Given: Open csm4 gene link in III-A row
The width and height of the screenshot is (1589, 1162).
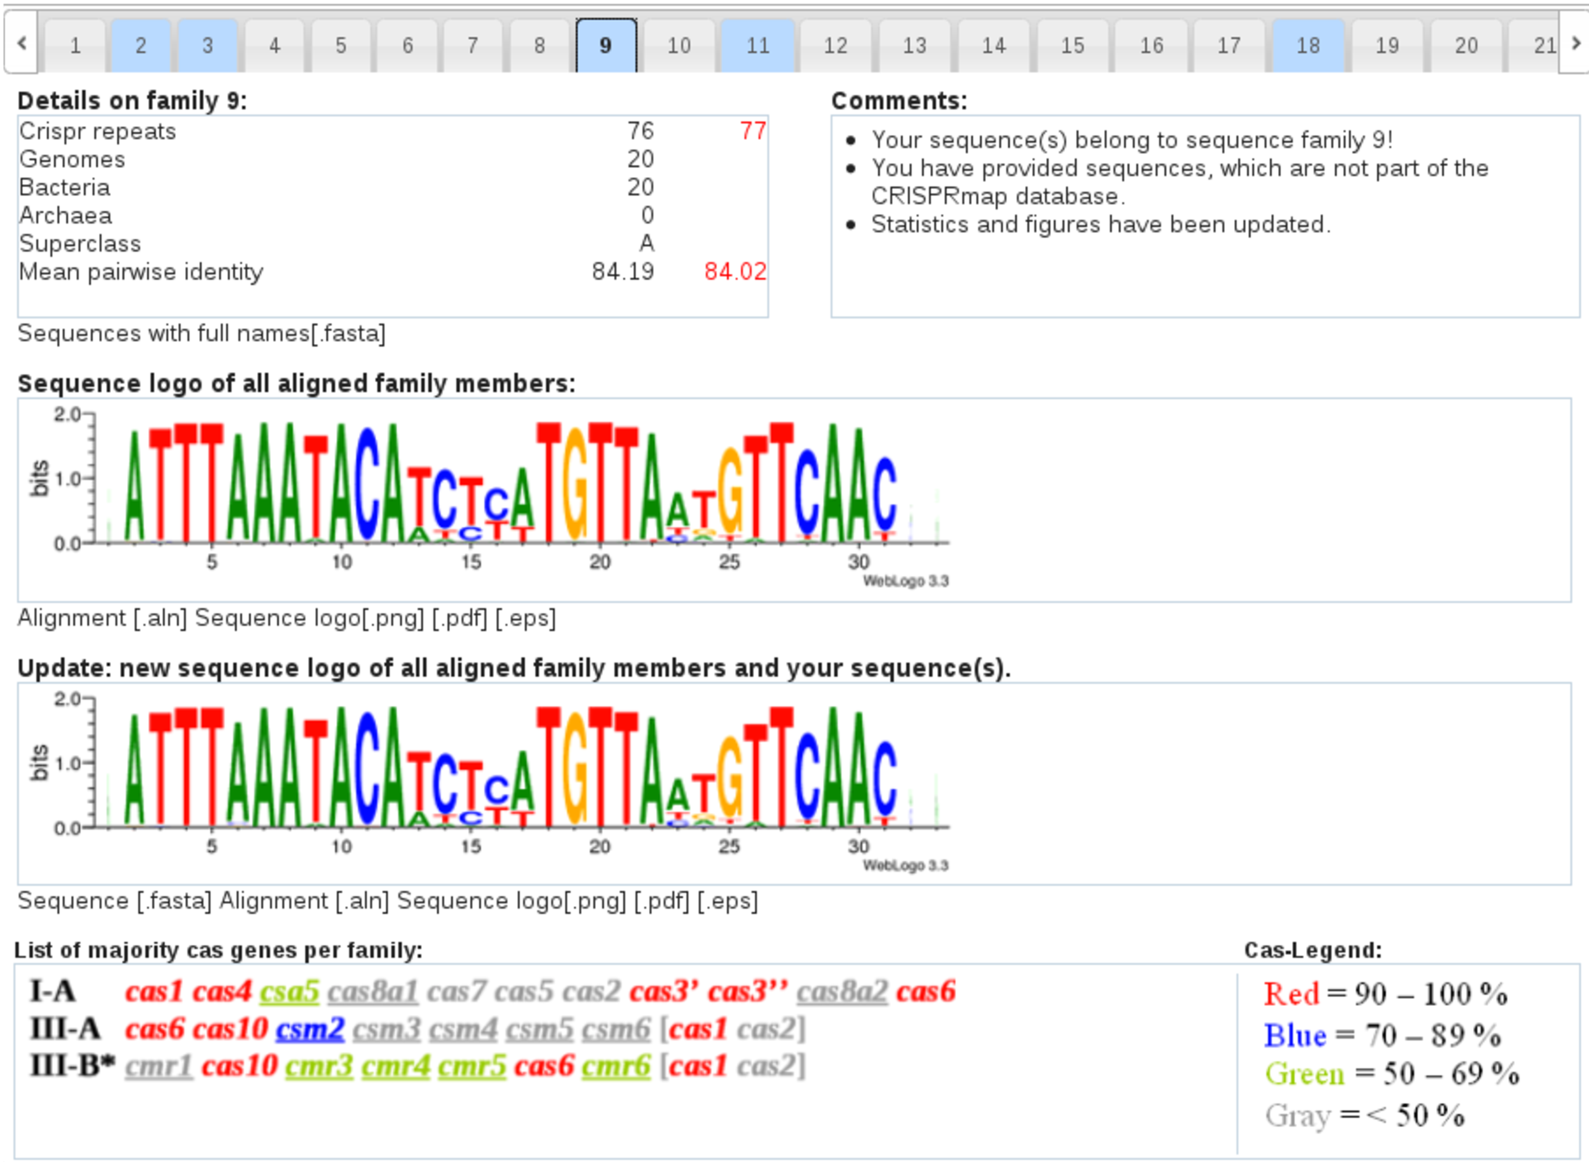Looking at the screenshot, I should point(464,1030).
